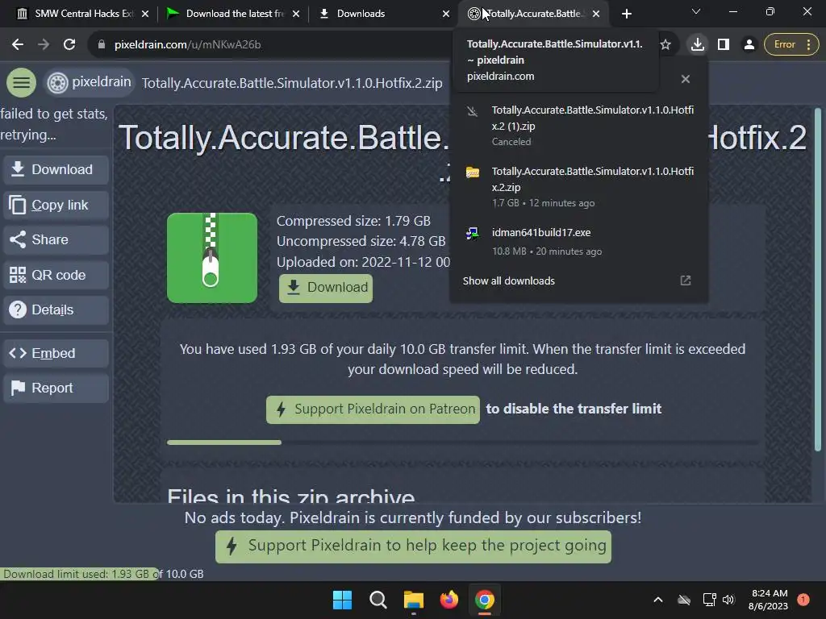Open notification center badge
This screenshot has width=826, height=619.
pyautogui.click(x=803, y=600)
